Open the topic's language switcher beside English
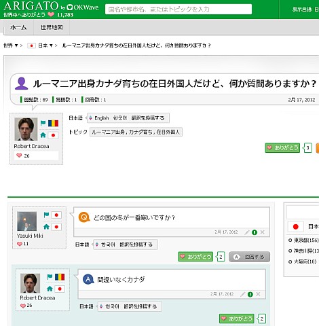The image size is (319, 326). 90,118
